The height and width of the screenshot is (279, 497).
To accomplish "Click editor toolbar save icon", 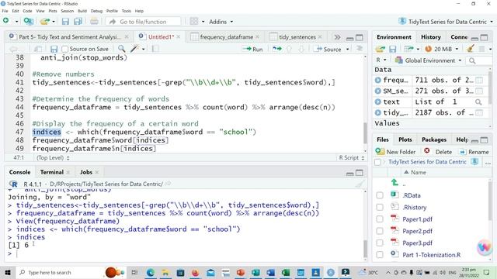I will coord(54,49).
